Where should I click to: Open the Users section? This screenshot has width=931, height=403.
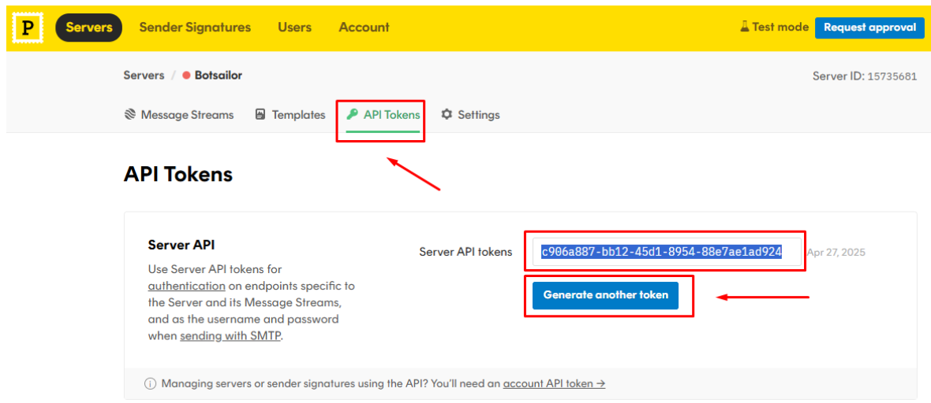[x=294, y=28]
